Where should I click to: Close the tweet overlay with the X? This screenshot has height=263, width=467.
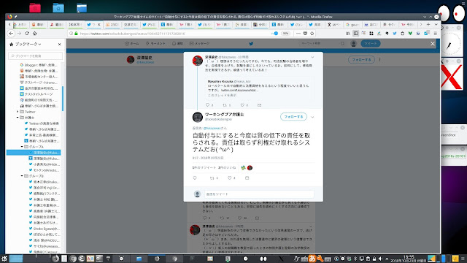click(433, 44)
